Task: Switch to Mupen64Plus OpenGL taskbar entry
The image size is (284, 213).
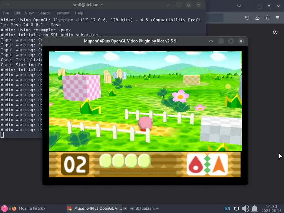Action: (x=95, y=209)
